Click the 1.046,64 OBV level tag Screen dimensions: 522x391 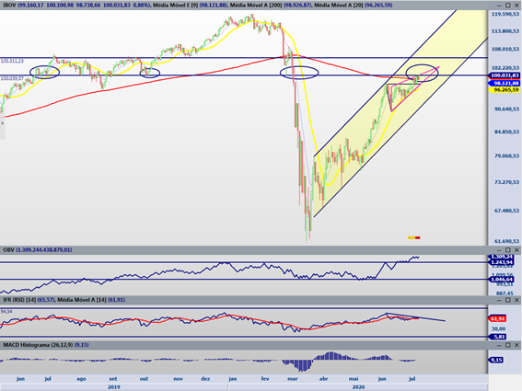coord(502,280)
